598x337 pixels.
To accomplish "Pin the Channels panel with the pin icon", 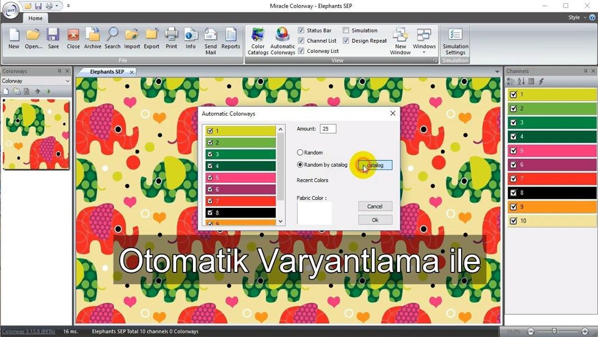I will (x=586, y=71).
